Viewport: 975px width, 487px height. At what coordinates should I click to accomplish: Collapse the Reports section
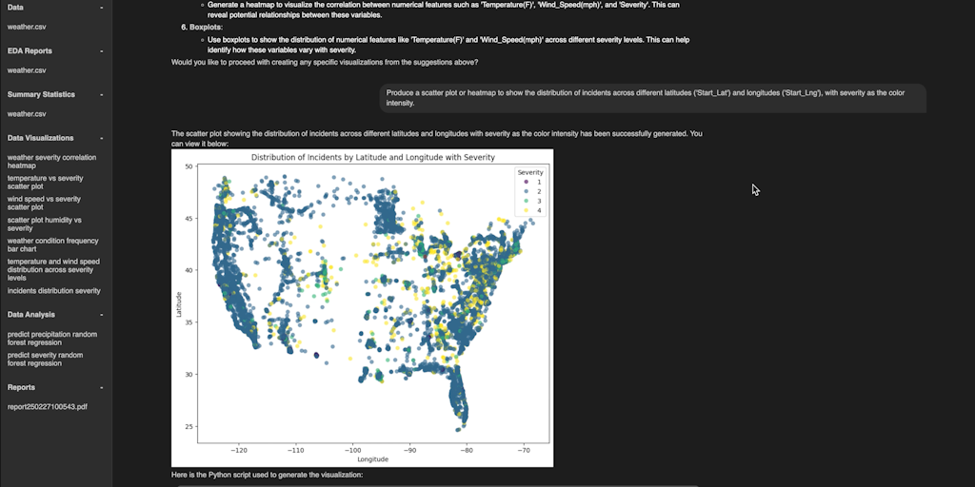tap(101, 388)
